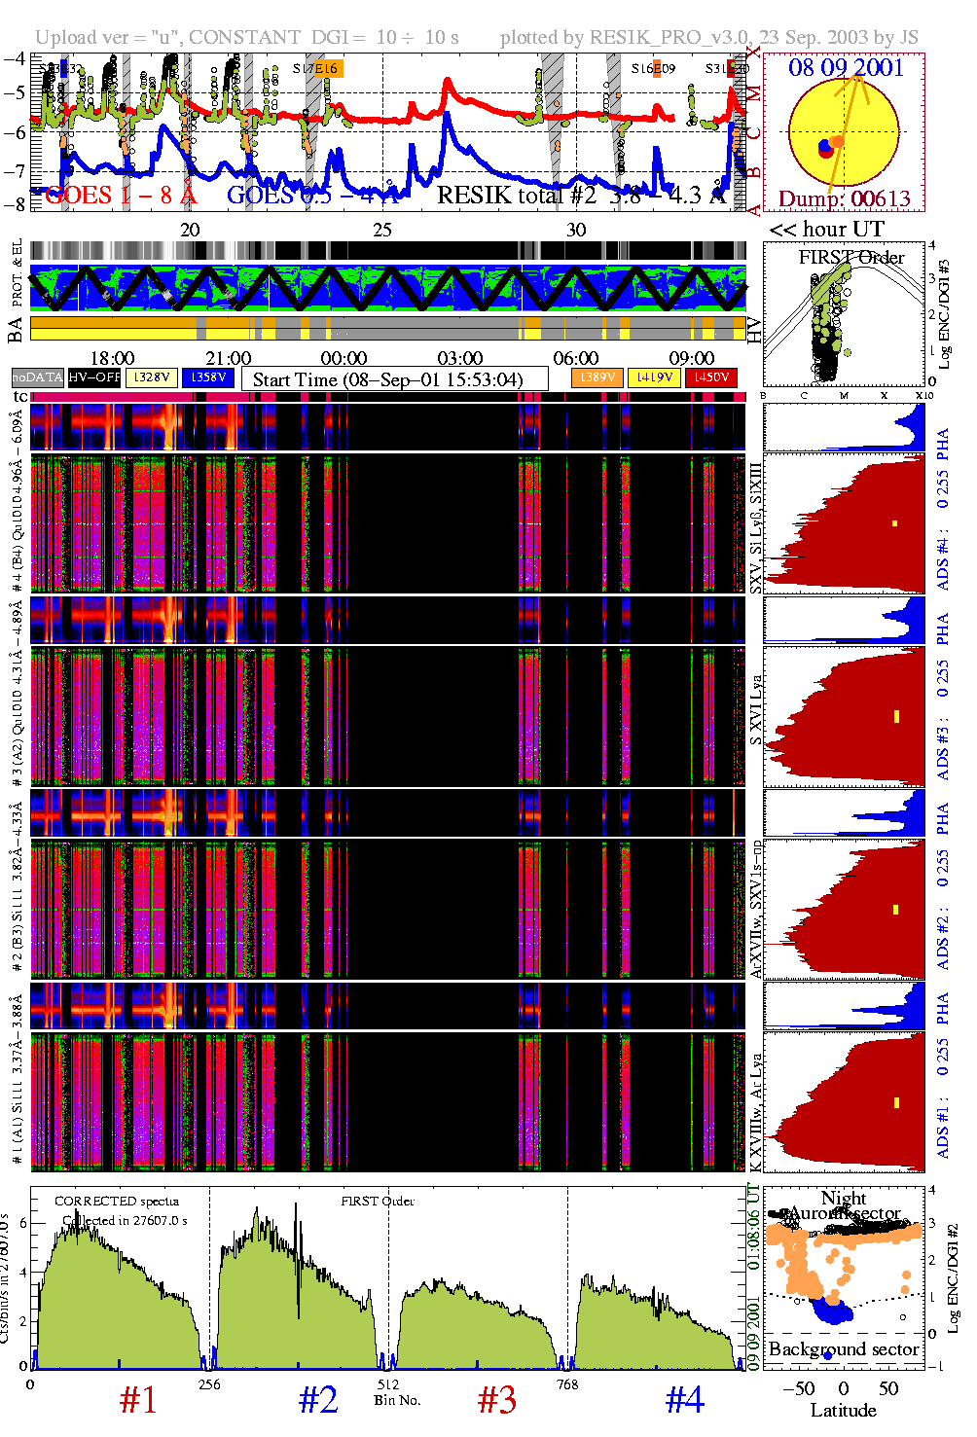The image size is (977, 1437).
Task: Click the '<< hour UT' label
Action: pyautogui.click(x=826, y=230)
